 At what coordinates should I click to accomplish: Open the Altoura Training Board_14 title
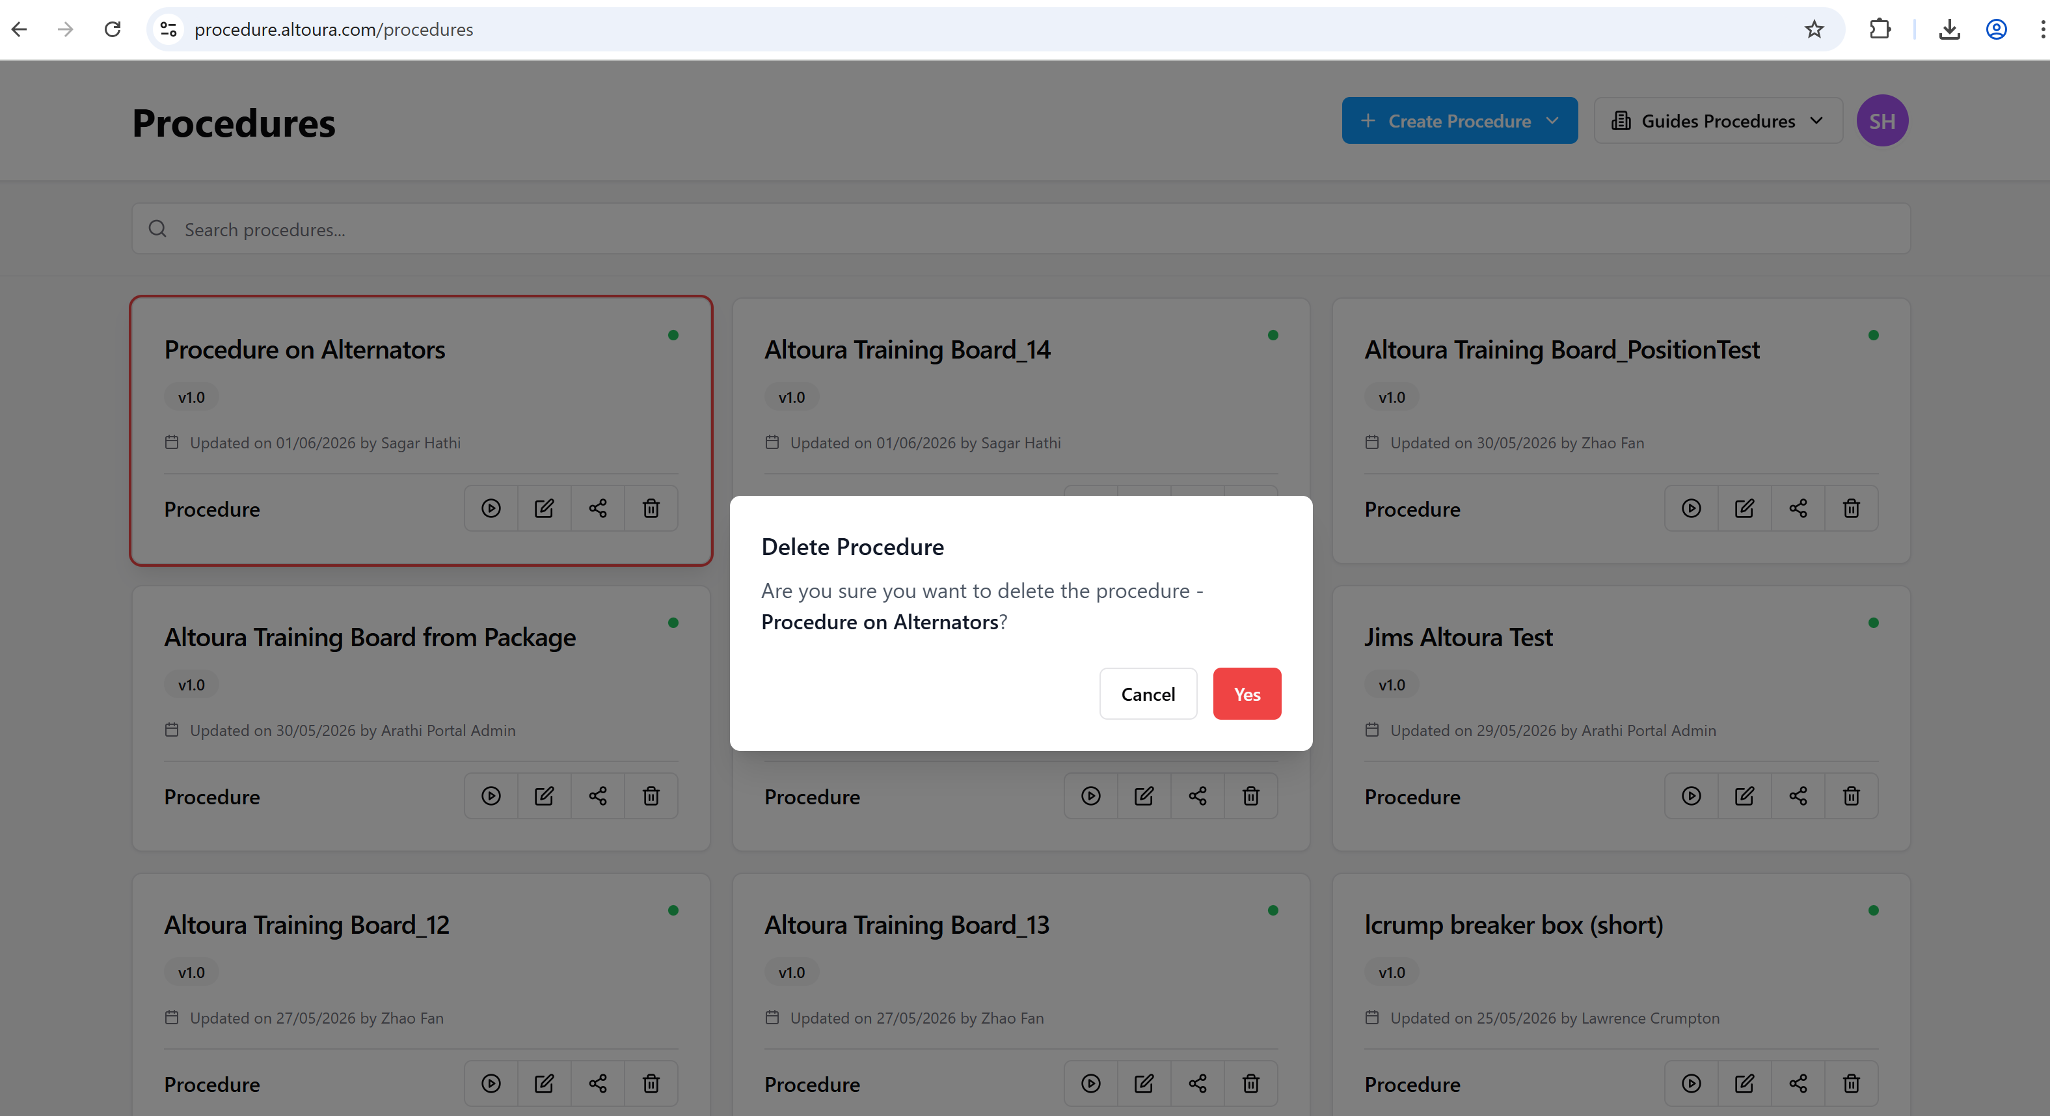(x=907, y=349)
